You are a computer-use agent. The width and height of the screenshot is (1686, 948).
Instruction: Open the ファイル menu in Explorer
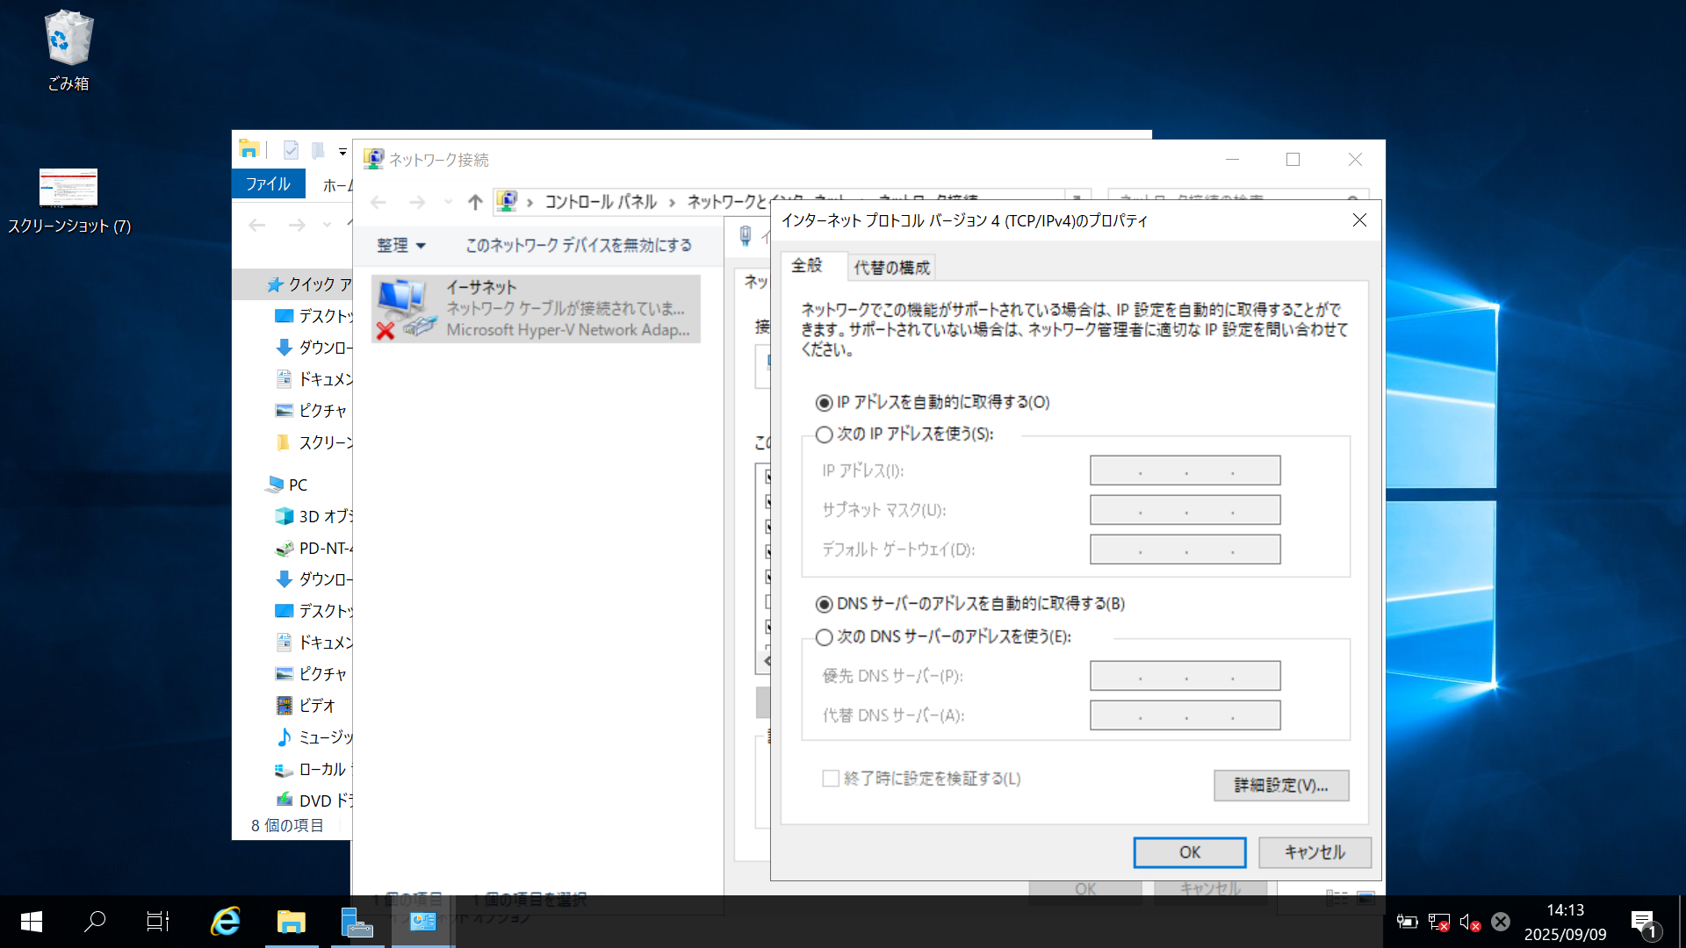(268, 183)
